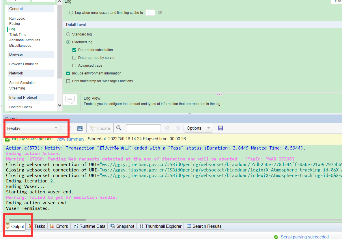This screenshot has width=342, height=239.
Task: Click settings tree scroll up arrow
Action: point(59,1)
